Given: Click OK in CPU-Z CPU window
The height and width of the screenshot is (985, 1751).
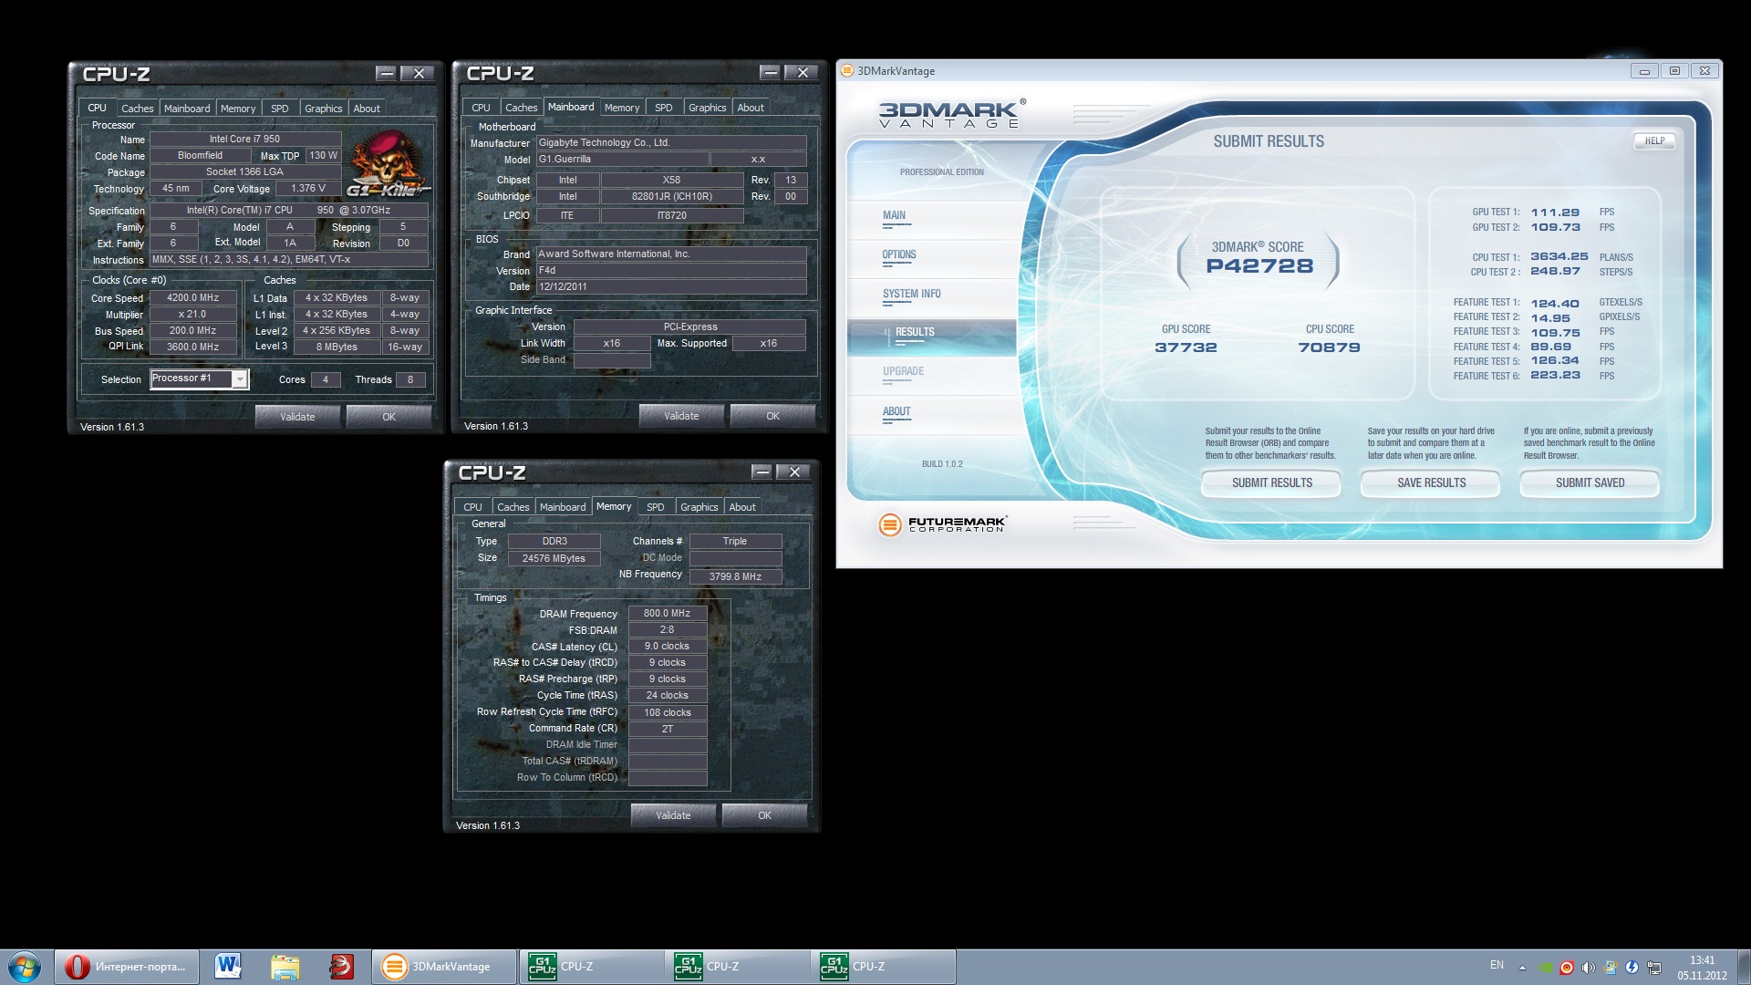Looking at the screenshot, I should coord(389,417).
